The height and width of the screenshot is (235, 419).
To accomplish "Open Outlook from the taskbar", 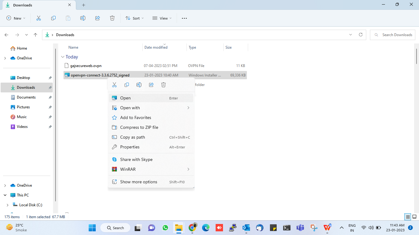I will pyautogui.click(x=246, y=228).
